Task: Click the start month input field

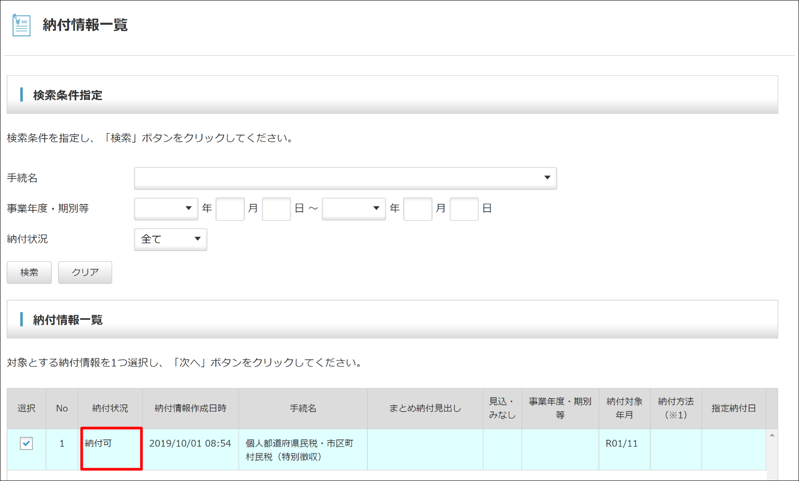Action: point(276,209)
